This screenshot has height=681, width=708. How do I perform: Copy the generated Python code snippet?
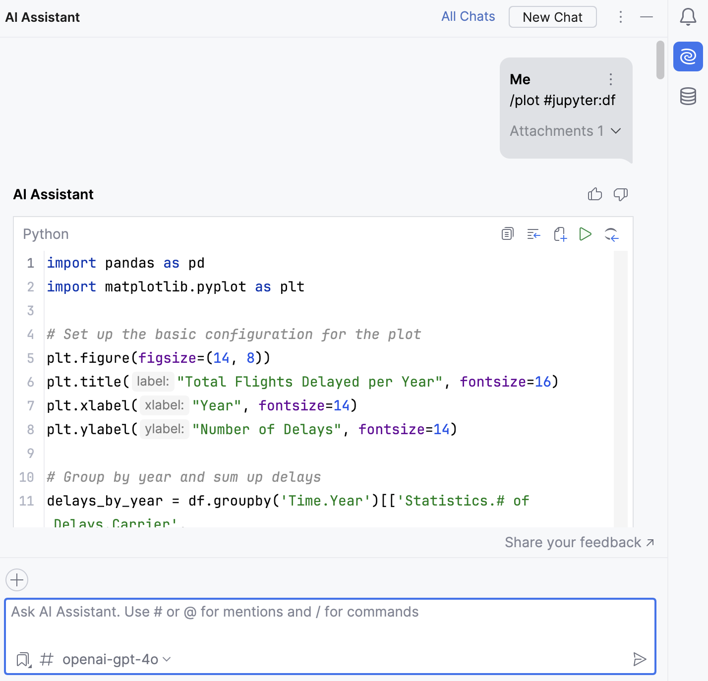pyautogui.click(x=507, y=233)
